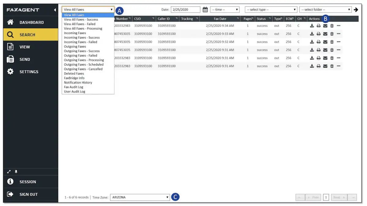Click the Next page button
Image resolution: width=367 pixels, height=206 pixels.
[x=339, y=197]
